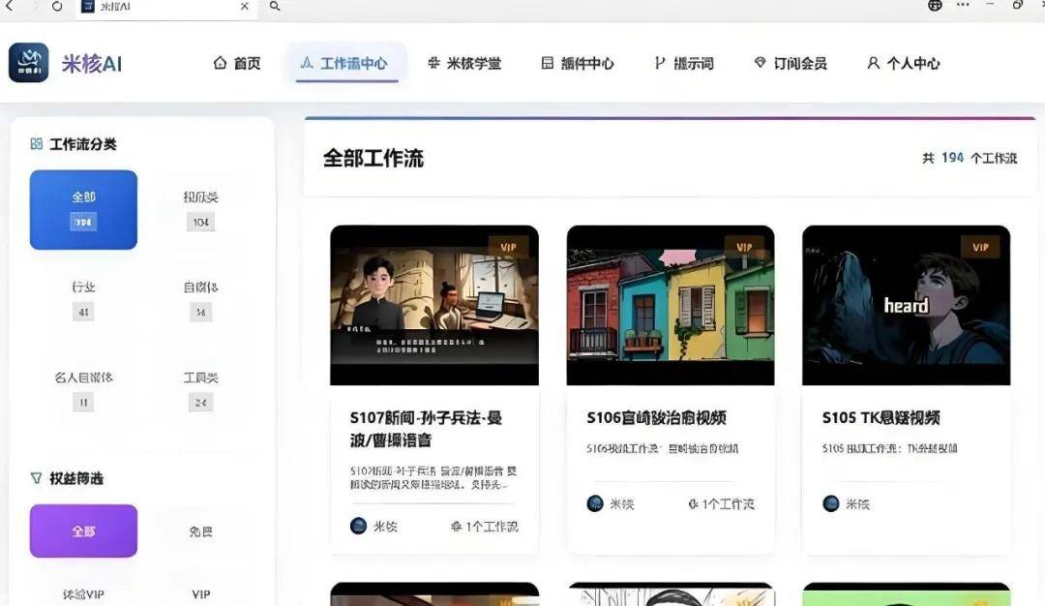
Task: Select the 全部 category with 194 count
Action: point(83,209)
